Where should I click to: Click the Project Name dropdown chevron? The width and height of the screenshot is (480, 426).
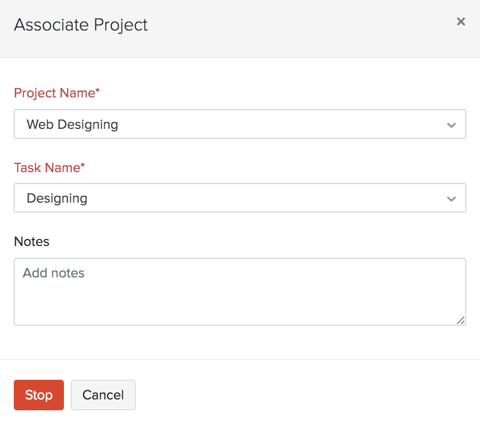pyautogui.click(x=451, y=125)
